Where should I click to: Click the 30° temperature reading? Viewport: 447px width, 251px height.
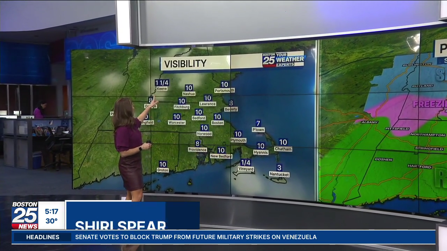51,221
